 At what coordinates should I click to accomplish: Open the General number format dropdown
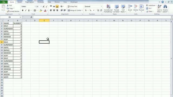[x=101, y=6]
